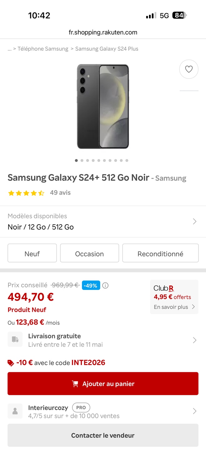Click the price info circle icon

pos(105,285)
